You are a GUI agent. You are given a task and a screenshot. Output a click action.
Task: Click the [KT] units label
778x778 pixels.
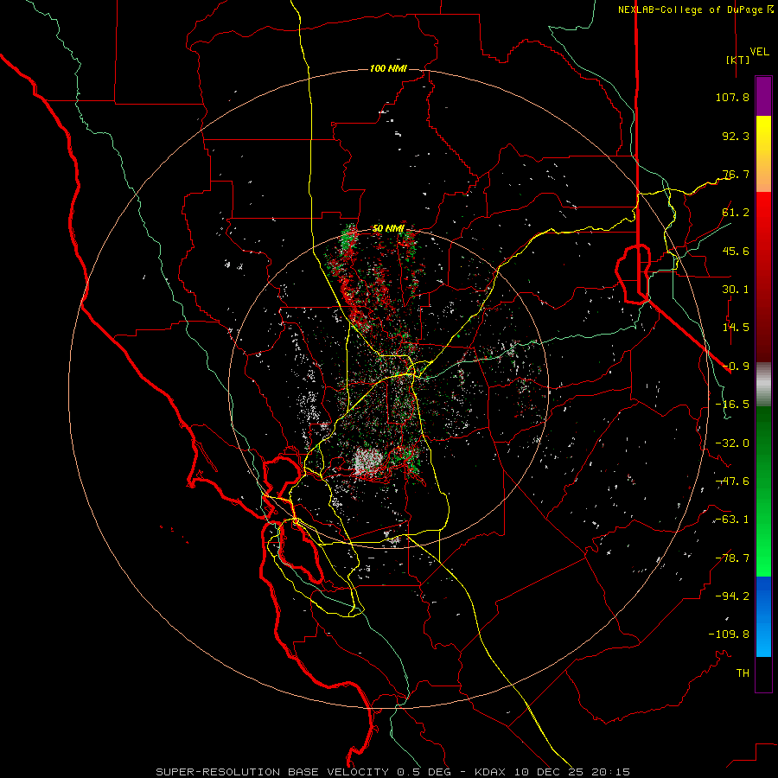click(738, 60)
